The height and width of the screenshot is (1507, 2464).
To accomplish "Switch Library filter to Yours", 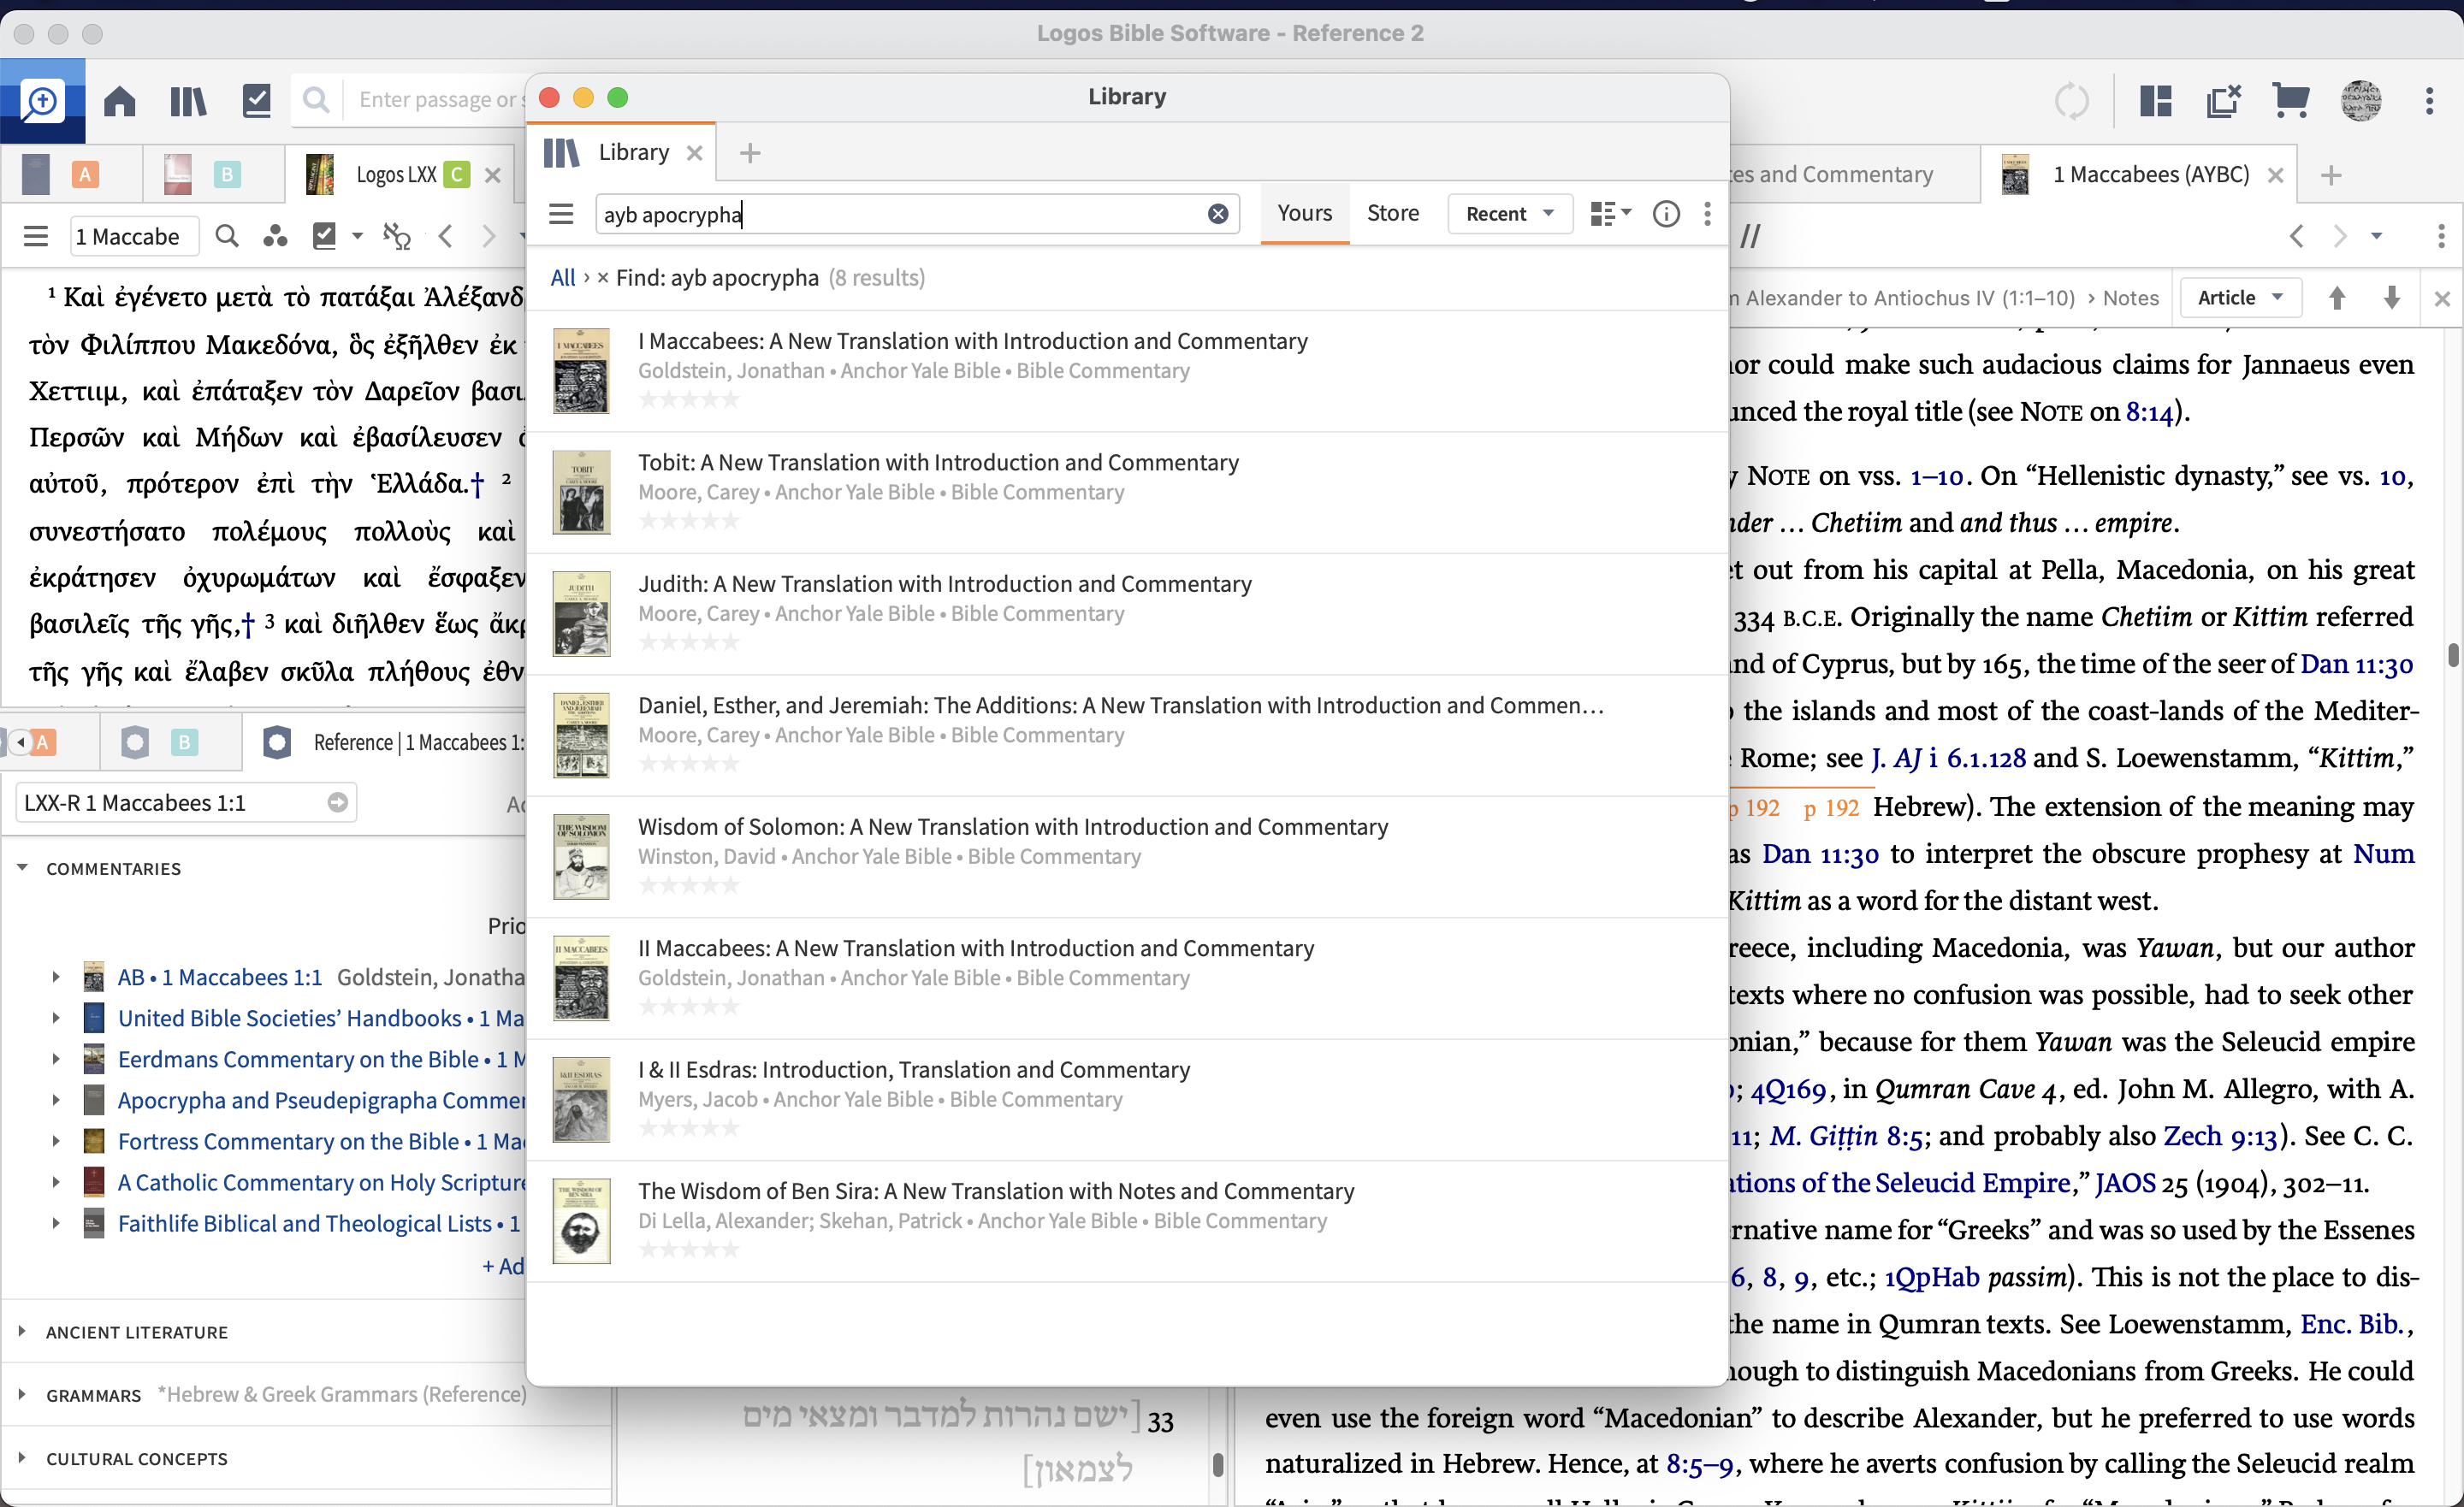I will [x=1304, y=213].
